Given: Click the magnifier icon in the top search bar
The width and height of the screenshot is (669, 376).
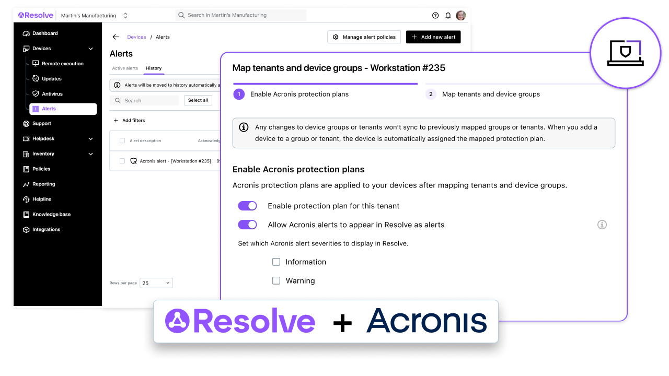Looking at the screenshot, I should click(x=181, y=15).
